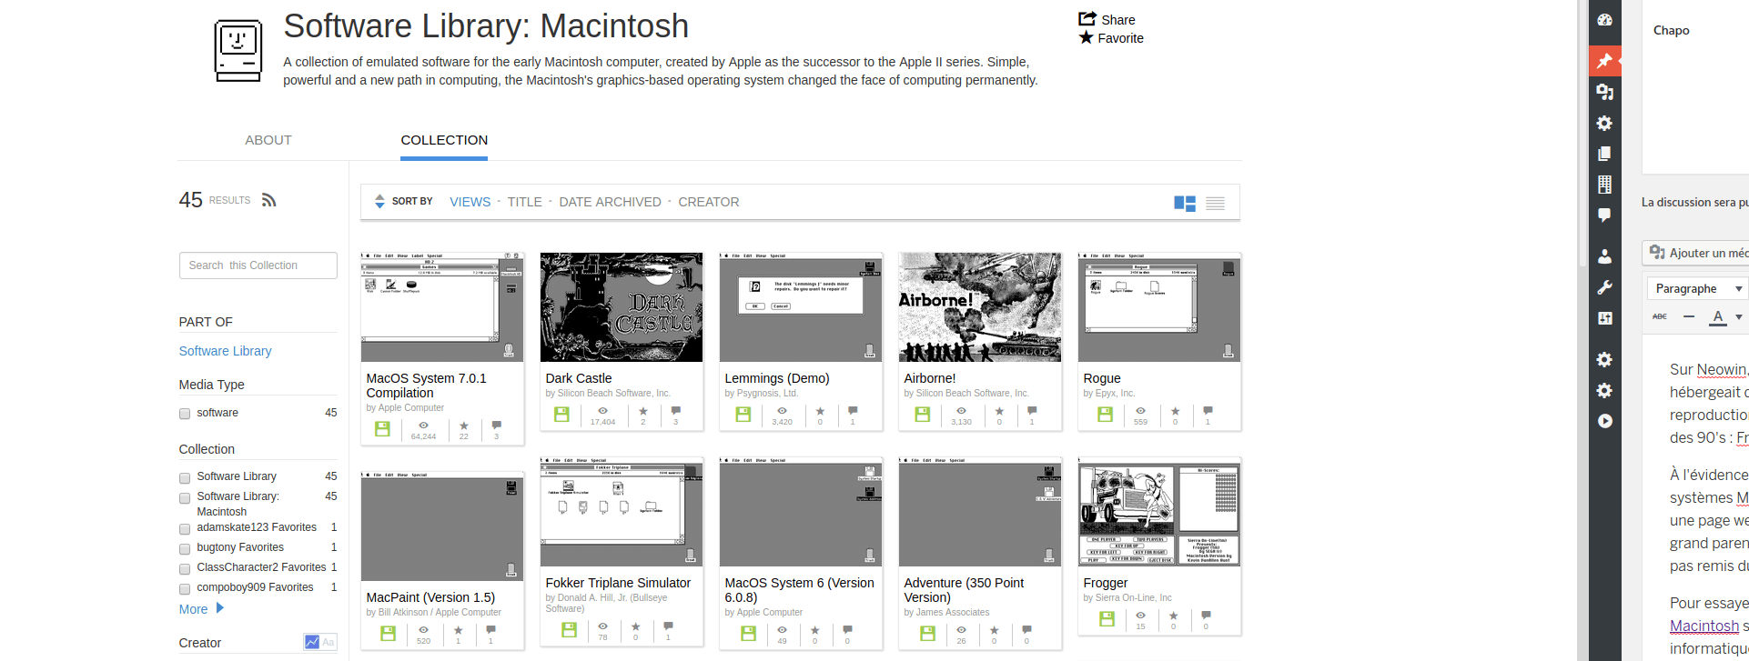This screenshot has width=1749, height=661.
Task: Check the compoboy909 Favorites checkbox
Action: tap(185, 588)
